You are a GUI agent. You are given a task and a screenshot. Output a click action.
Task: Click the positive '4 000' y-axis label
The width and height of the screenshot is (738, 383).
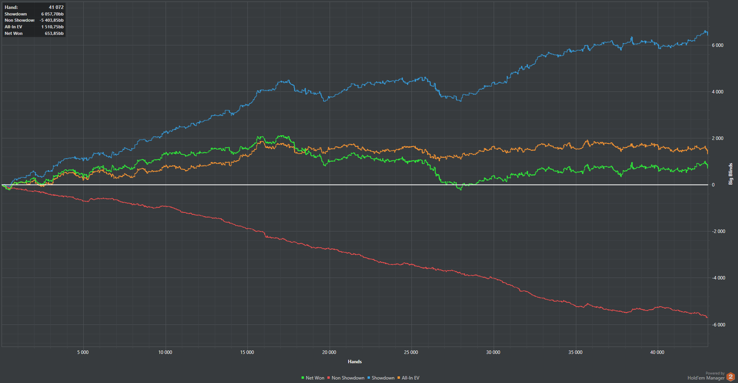pyautogui.click(x=717, y=92)
